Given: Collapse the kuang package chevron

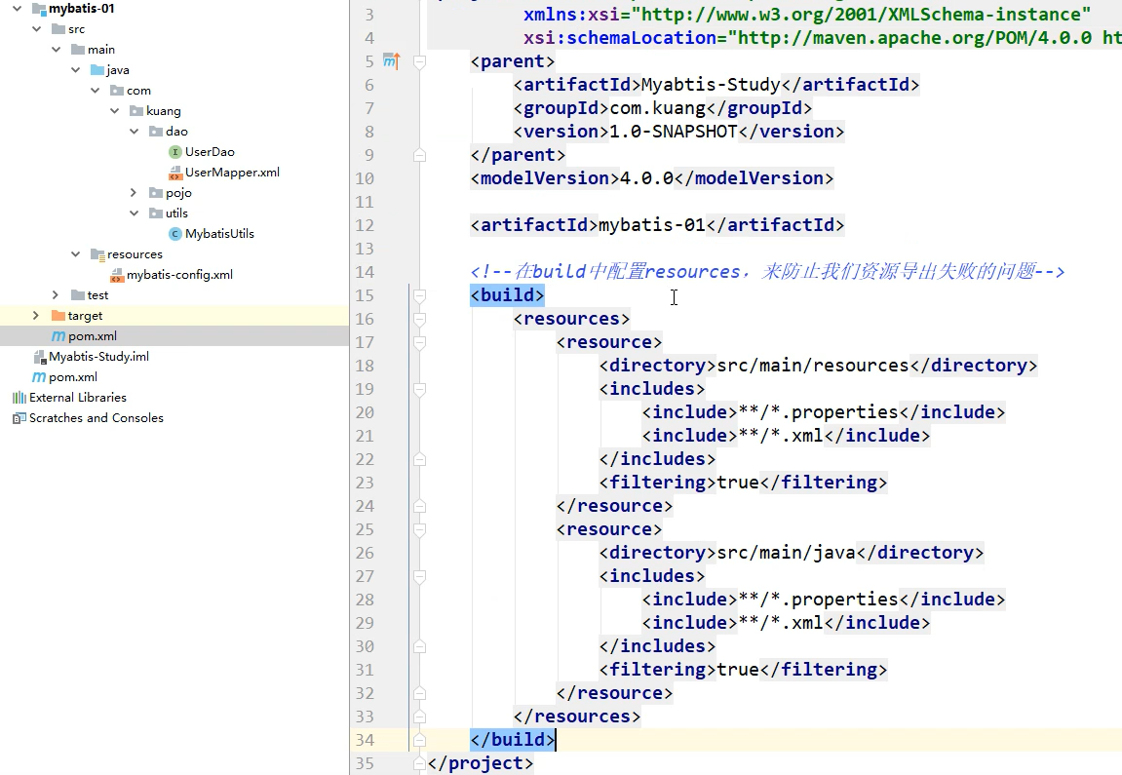Looking at the screenshot, I should pos(114,111).
